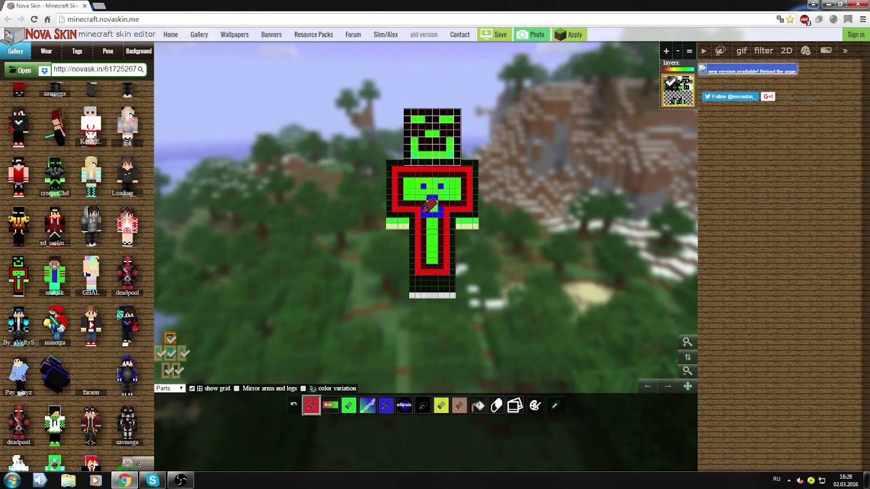Viewport: 870px width, 489px height.
Task: Click Follow @novaskin_ Twitter button
Action: [729, 96]
